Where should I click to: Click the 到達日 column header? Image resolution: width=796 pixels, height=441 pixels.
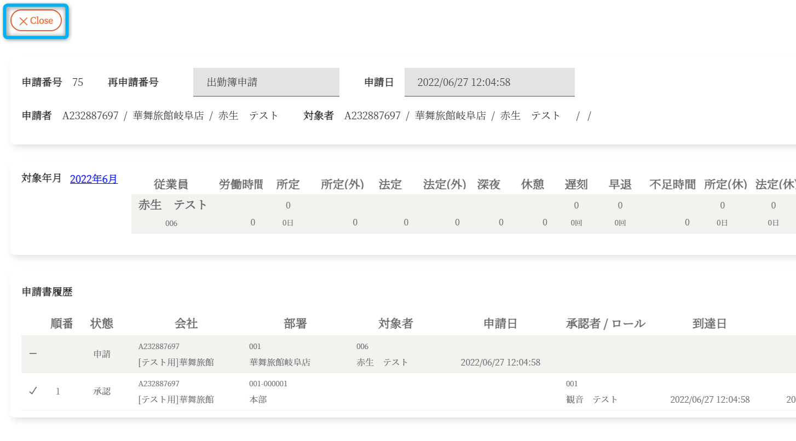pos(710,323)
